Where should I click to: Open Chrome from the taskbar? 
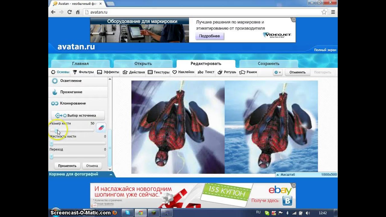(x=140, y=213)
